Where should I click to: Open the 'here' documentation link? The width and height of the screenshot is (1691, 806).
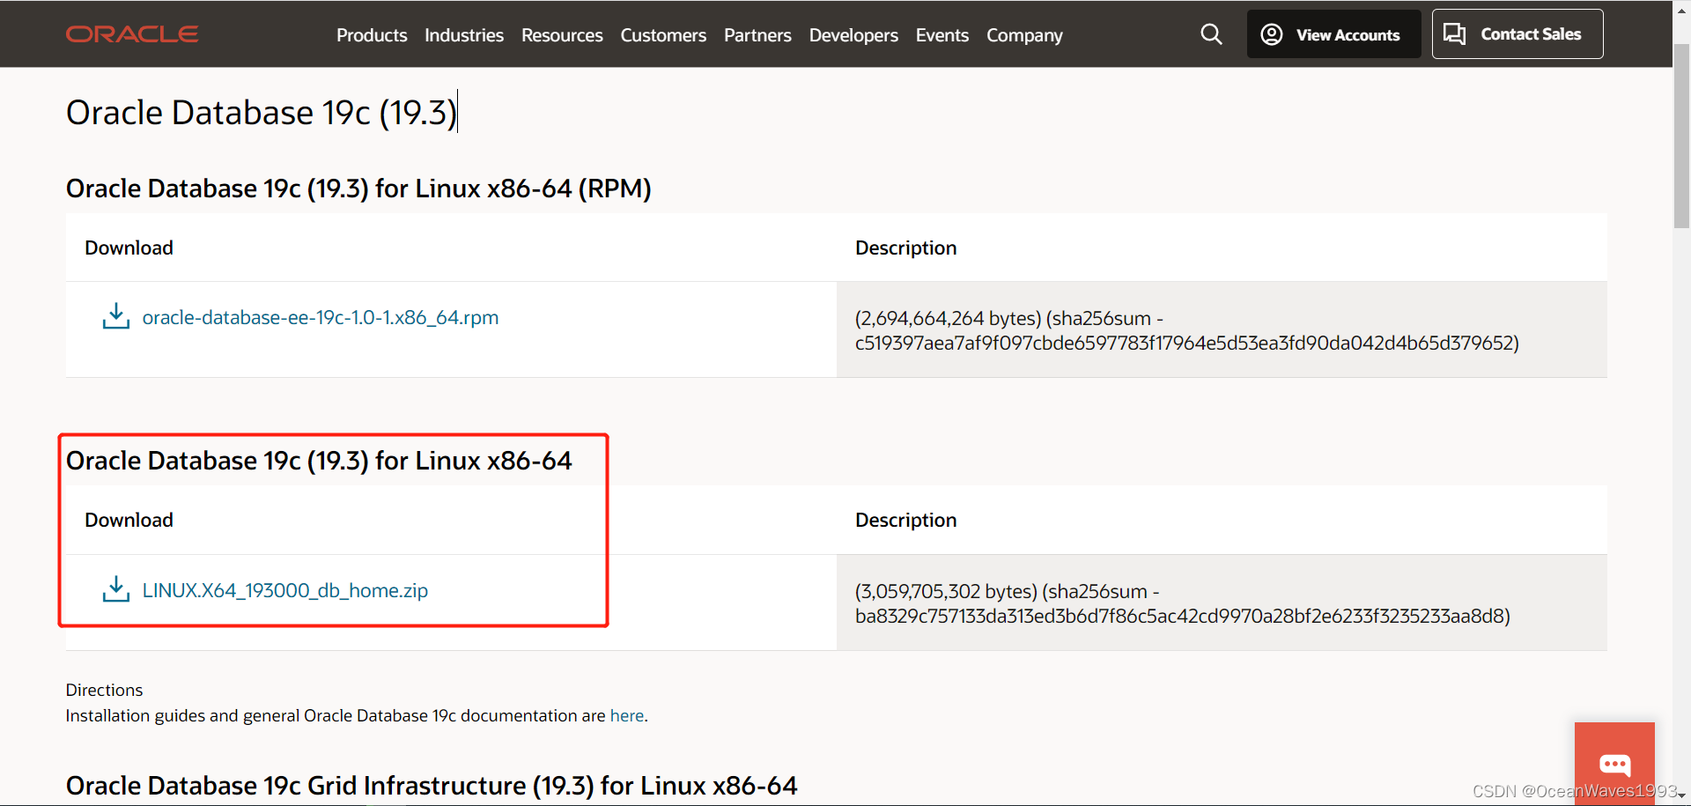pos(627,715)
